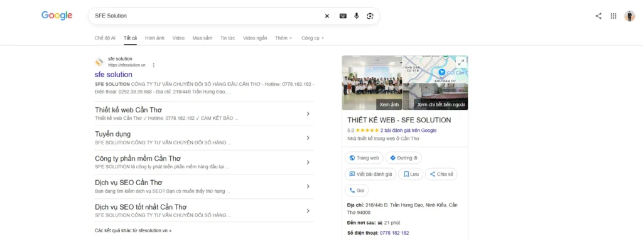Viewport: 643px width, 241px height.
Task: Click the Đường đi directions button
Action: click(x=404, y=158)
